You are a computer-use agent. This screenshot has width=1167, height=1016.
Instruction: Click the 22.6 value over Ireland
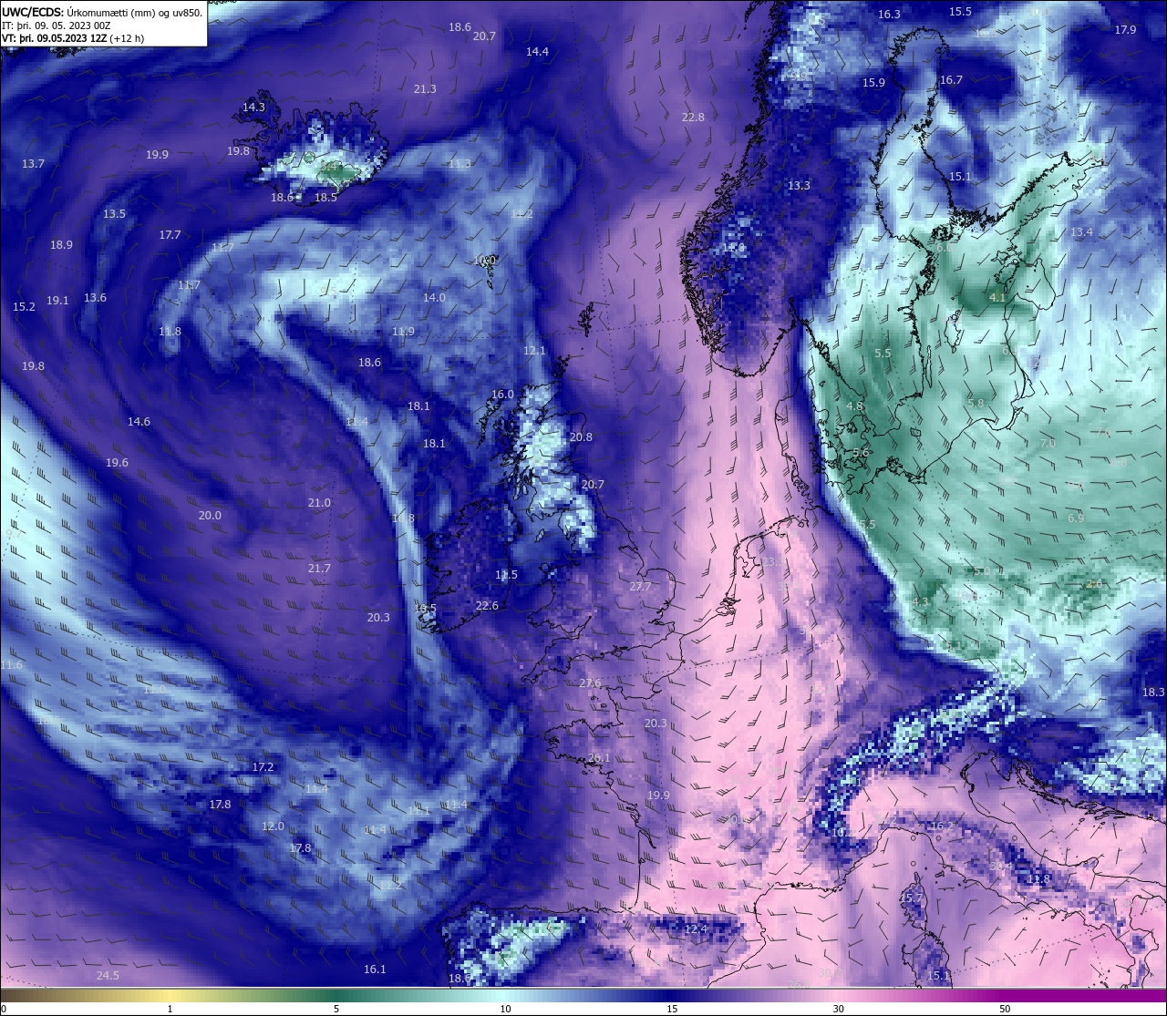click(487, 607)
